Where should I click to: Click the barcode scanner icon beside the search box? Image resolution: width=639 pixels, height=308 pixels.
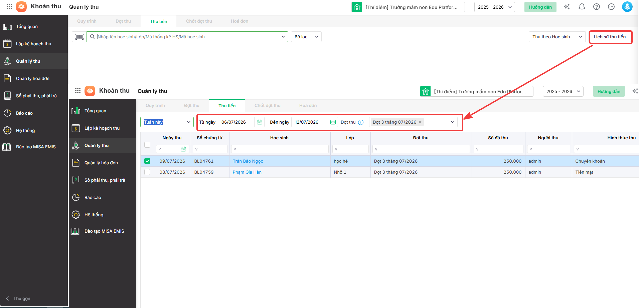coord(79,37)
